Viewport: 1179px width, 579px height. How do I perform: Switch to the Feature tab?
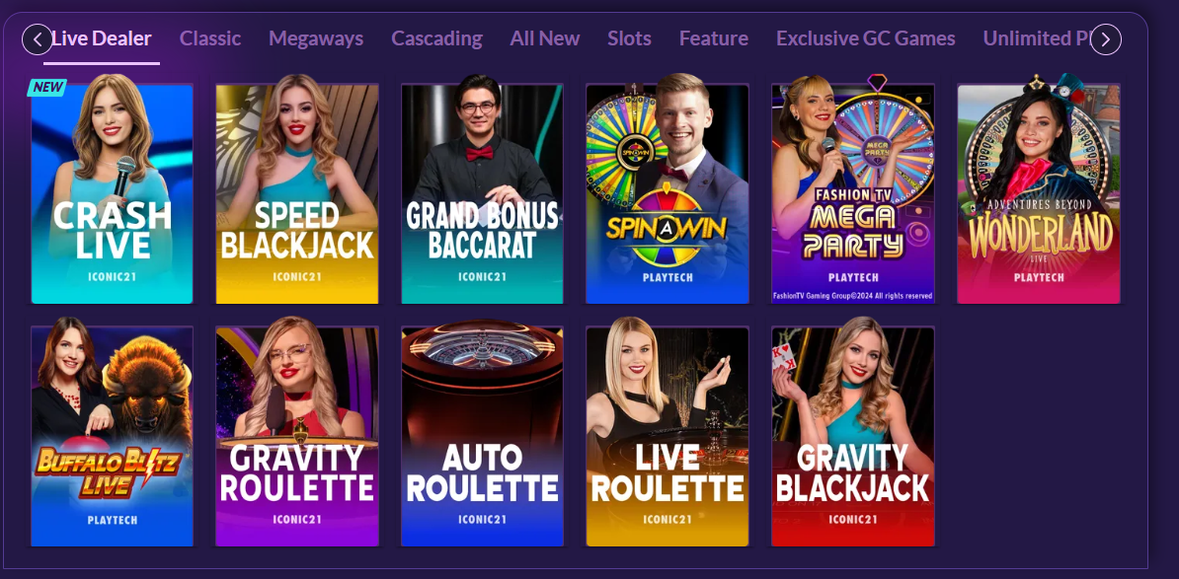point(714,38)
